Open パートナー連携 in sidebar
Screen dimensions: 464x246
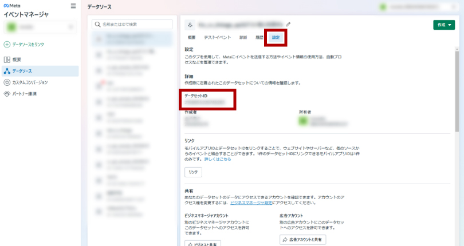(x=41, y=94)
